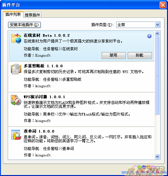
Task: Click the WPS演示闪播 Flash icon
Action: tap(16, 100)
